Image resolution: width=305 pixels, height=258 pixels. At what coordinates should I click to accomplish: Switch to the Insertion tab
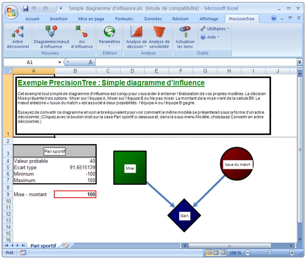pos(58,19)
